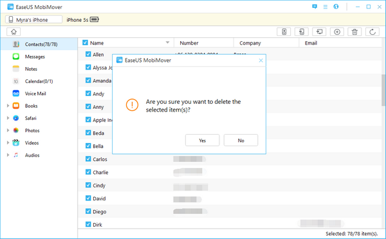386x239 pixels.
Task: Click the transfer to computer icon
Action: 319,32
